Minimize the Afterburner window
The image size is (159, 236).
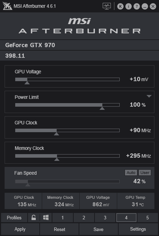[145, 6]
